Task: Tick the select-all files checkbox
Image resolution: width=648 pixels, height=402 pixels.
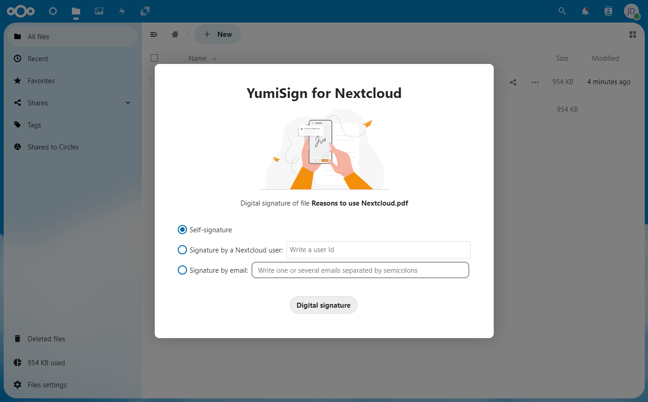Action: (x=154, y=58)
